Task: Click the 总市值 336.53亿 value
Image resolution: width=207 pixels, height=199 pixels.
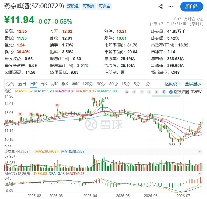Action: [x=175, y=58]
